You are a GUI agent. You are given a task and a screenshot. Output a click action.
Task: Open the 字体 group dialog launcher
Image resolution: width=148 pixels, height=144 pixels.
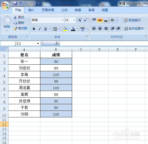(87, 36)
